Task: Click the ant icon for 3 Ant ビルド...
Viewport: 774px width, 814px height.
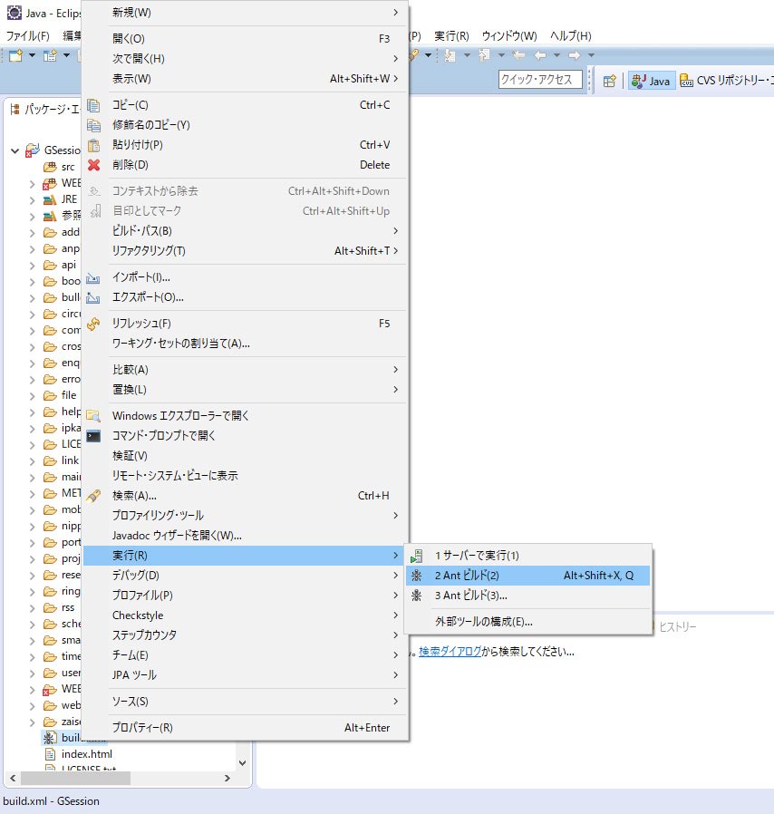Action: pos(416,596)
